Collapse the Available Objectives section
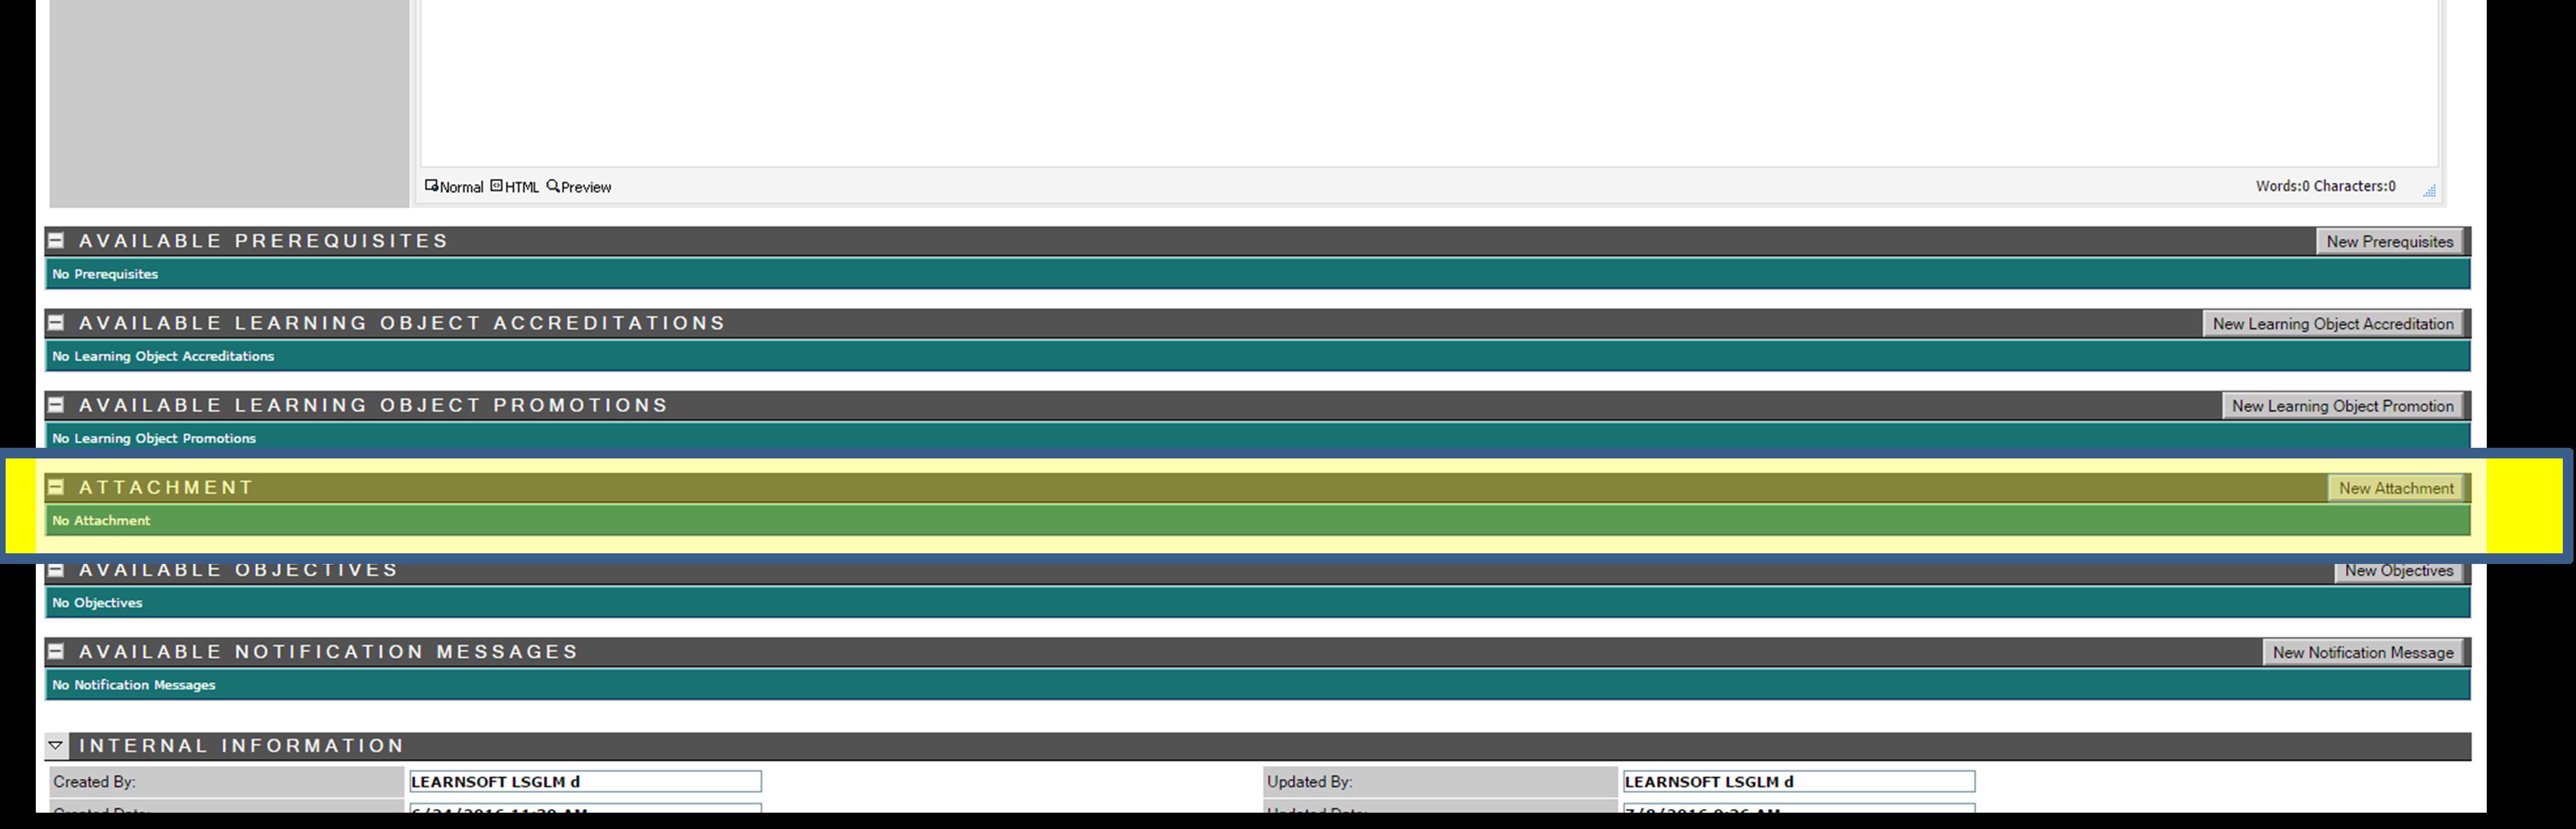Viewport: 2576px width, 829px height. [56, 570]
